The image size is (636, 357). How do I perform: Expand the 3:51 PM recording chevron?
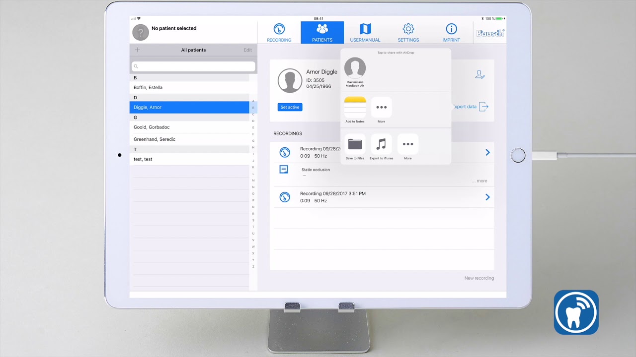tap(487, 197)
